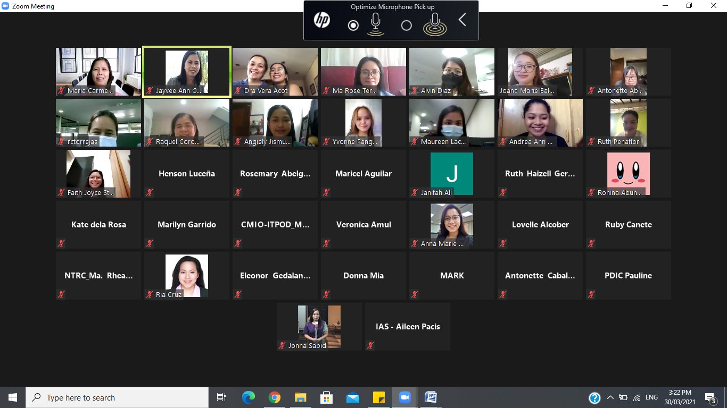Viewport: 727px width, 408px height.
Task: Click the Lovelle Alcober name
Action: [x=540, y=225]
